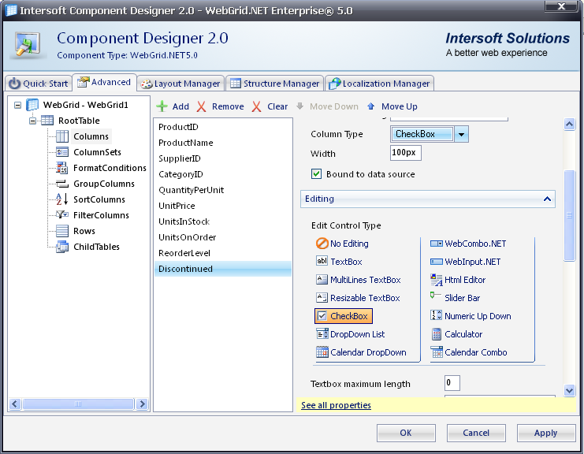Click the Apply button
Image resolution: width=584 pixels, height=454 pixels.
click(546, 433)
